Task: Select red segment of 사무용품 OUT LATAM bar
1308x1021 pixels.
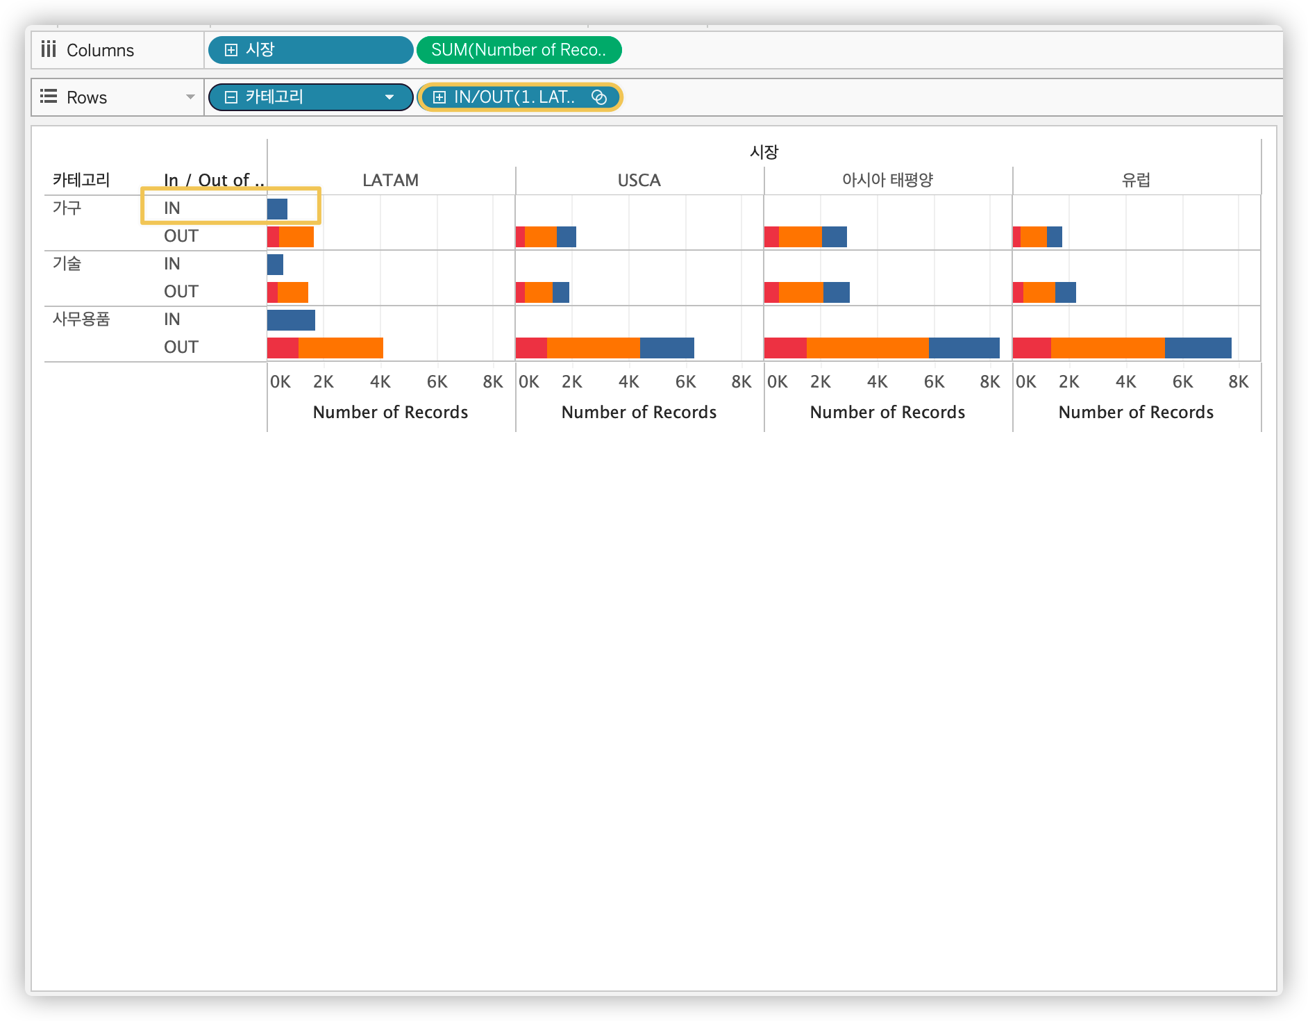Action: click(283, 348)
